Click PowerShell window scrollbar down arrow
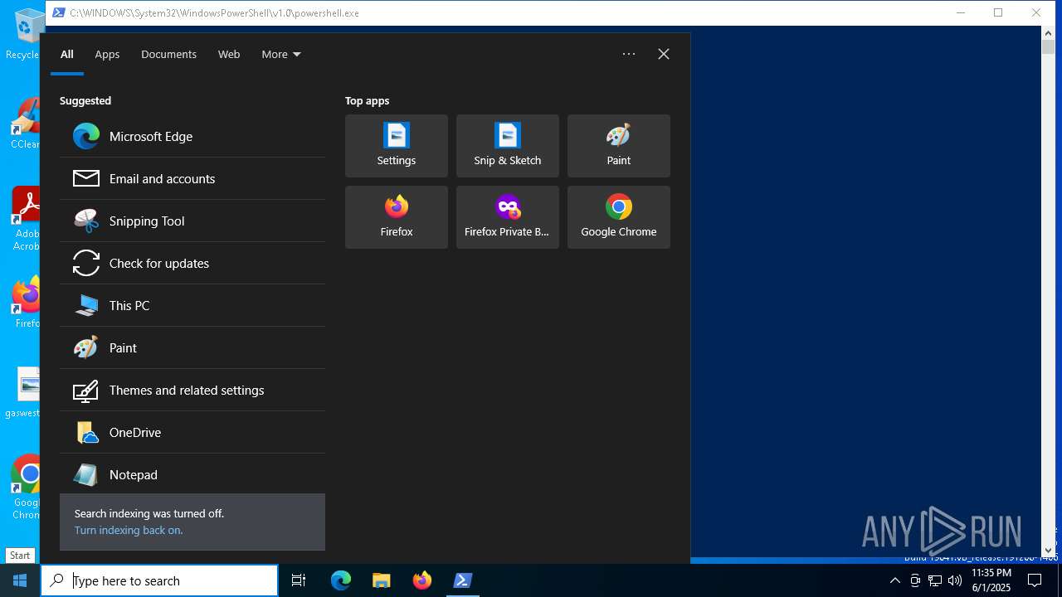Screen dimensions: 1062x597 [1048, 550]
